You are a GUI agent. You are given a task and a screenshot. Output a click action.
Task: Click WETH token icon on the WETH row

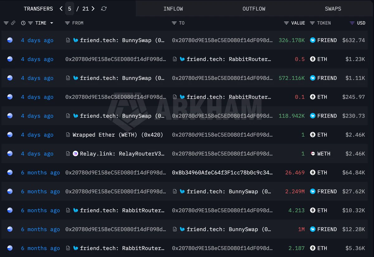coord(313,154)
